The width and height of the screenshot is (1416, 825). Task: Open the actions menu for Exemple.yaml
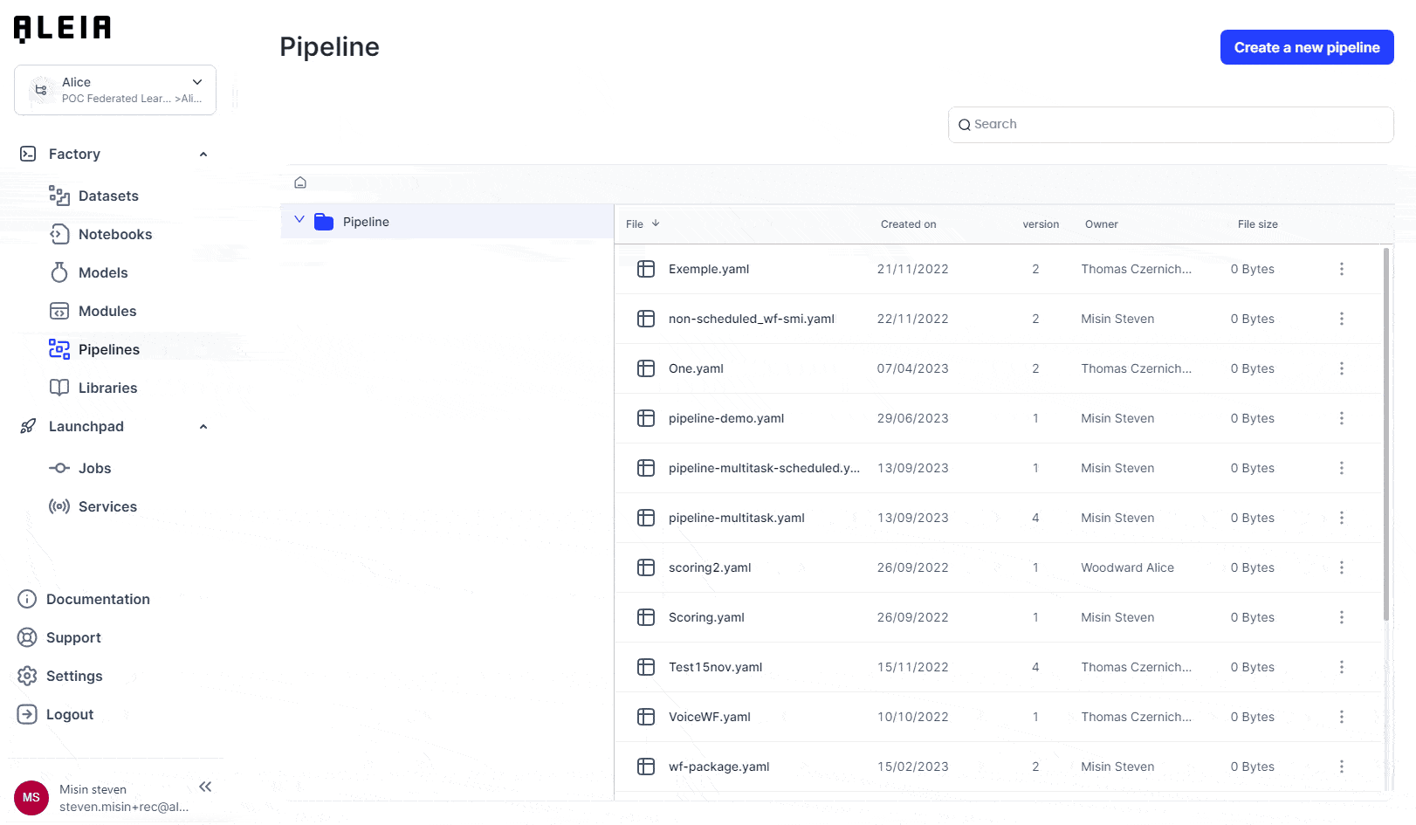point(1342,269)
